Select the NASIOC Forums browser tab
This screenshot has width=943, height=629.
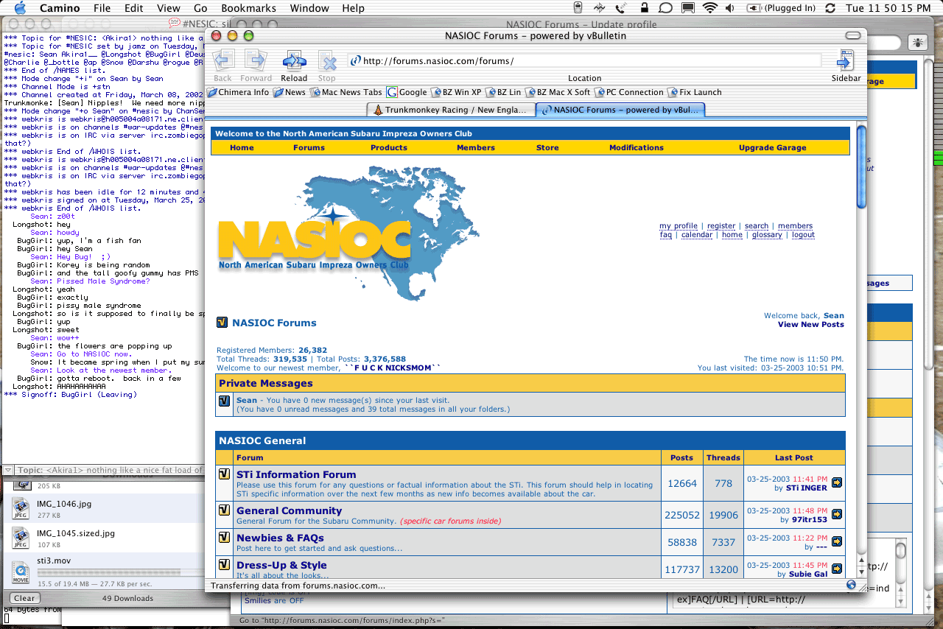[x=620, y=110]
